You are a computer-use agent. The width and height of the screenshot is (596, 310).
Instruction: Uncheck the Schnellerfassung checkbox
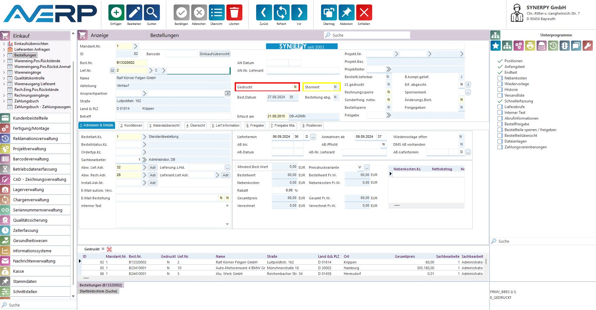pyautogui.click(x=500, y=101)
